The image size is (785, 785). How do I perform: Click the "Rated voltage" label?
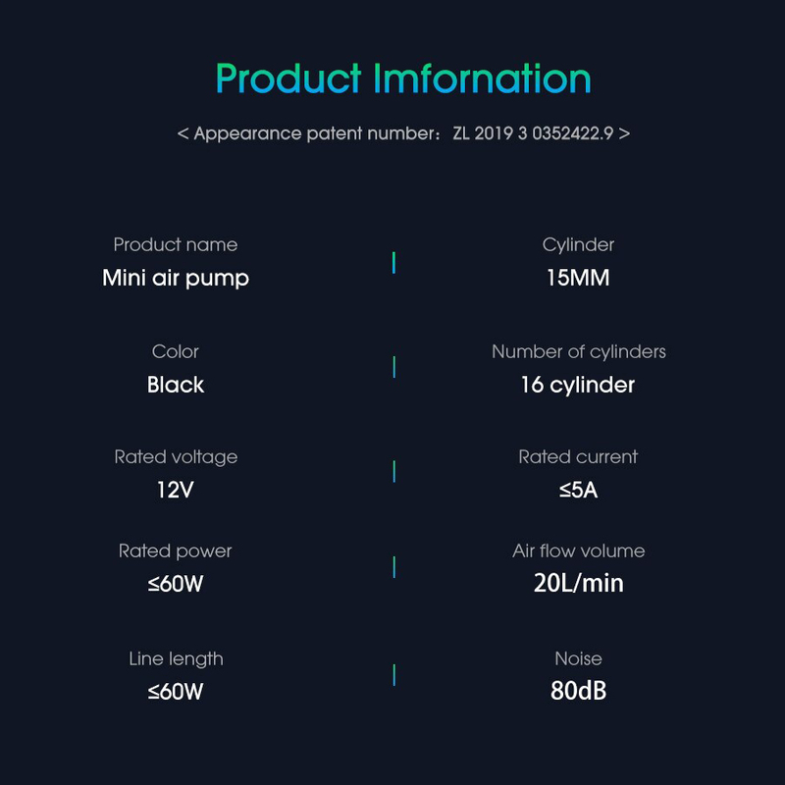tap(176, 457)
